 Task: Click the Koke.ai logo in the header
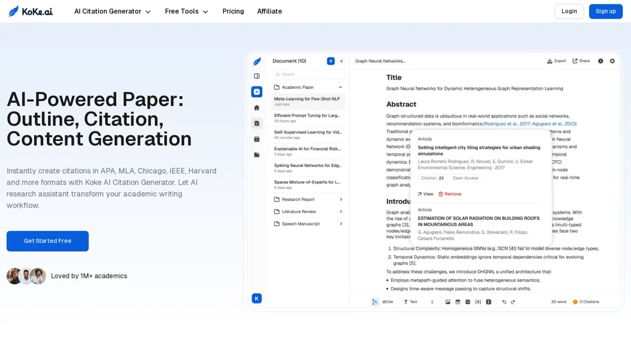30,11
